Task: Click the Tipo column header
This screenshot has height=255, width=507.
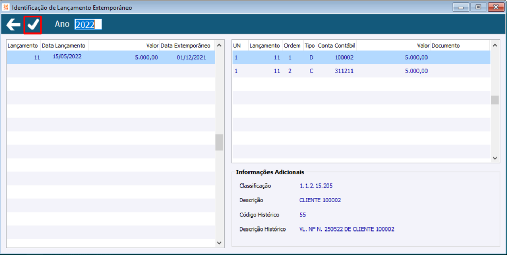Action: (x=310, y=46)
